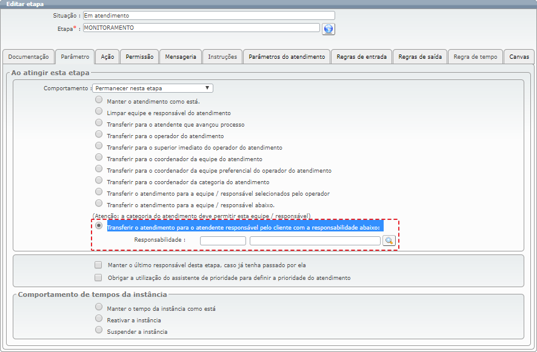Choose 'Transferir para o operador do atendimento'
The height and width of the screenshot is (352, 537).
click(99, 135)
